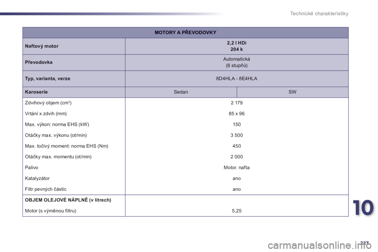The height and width of the screenshot is (252, 378).
Task: Click the 'Palivo' row label
Action: pos(31,168)
